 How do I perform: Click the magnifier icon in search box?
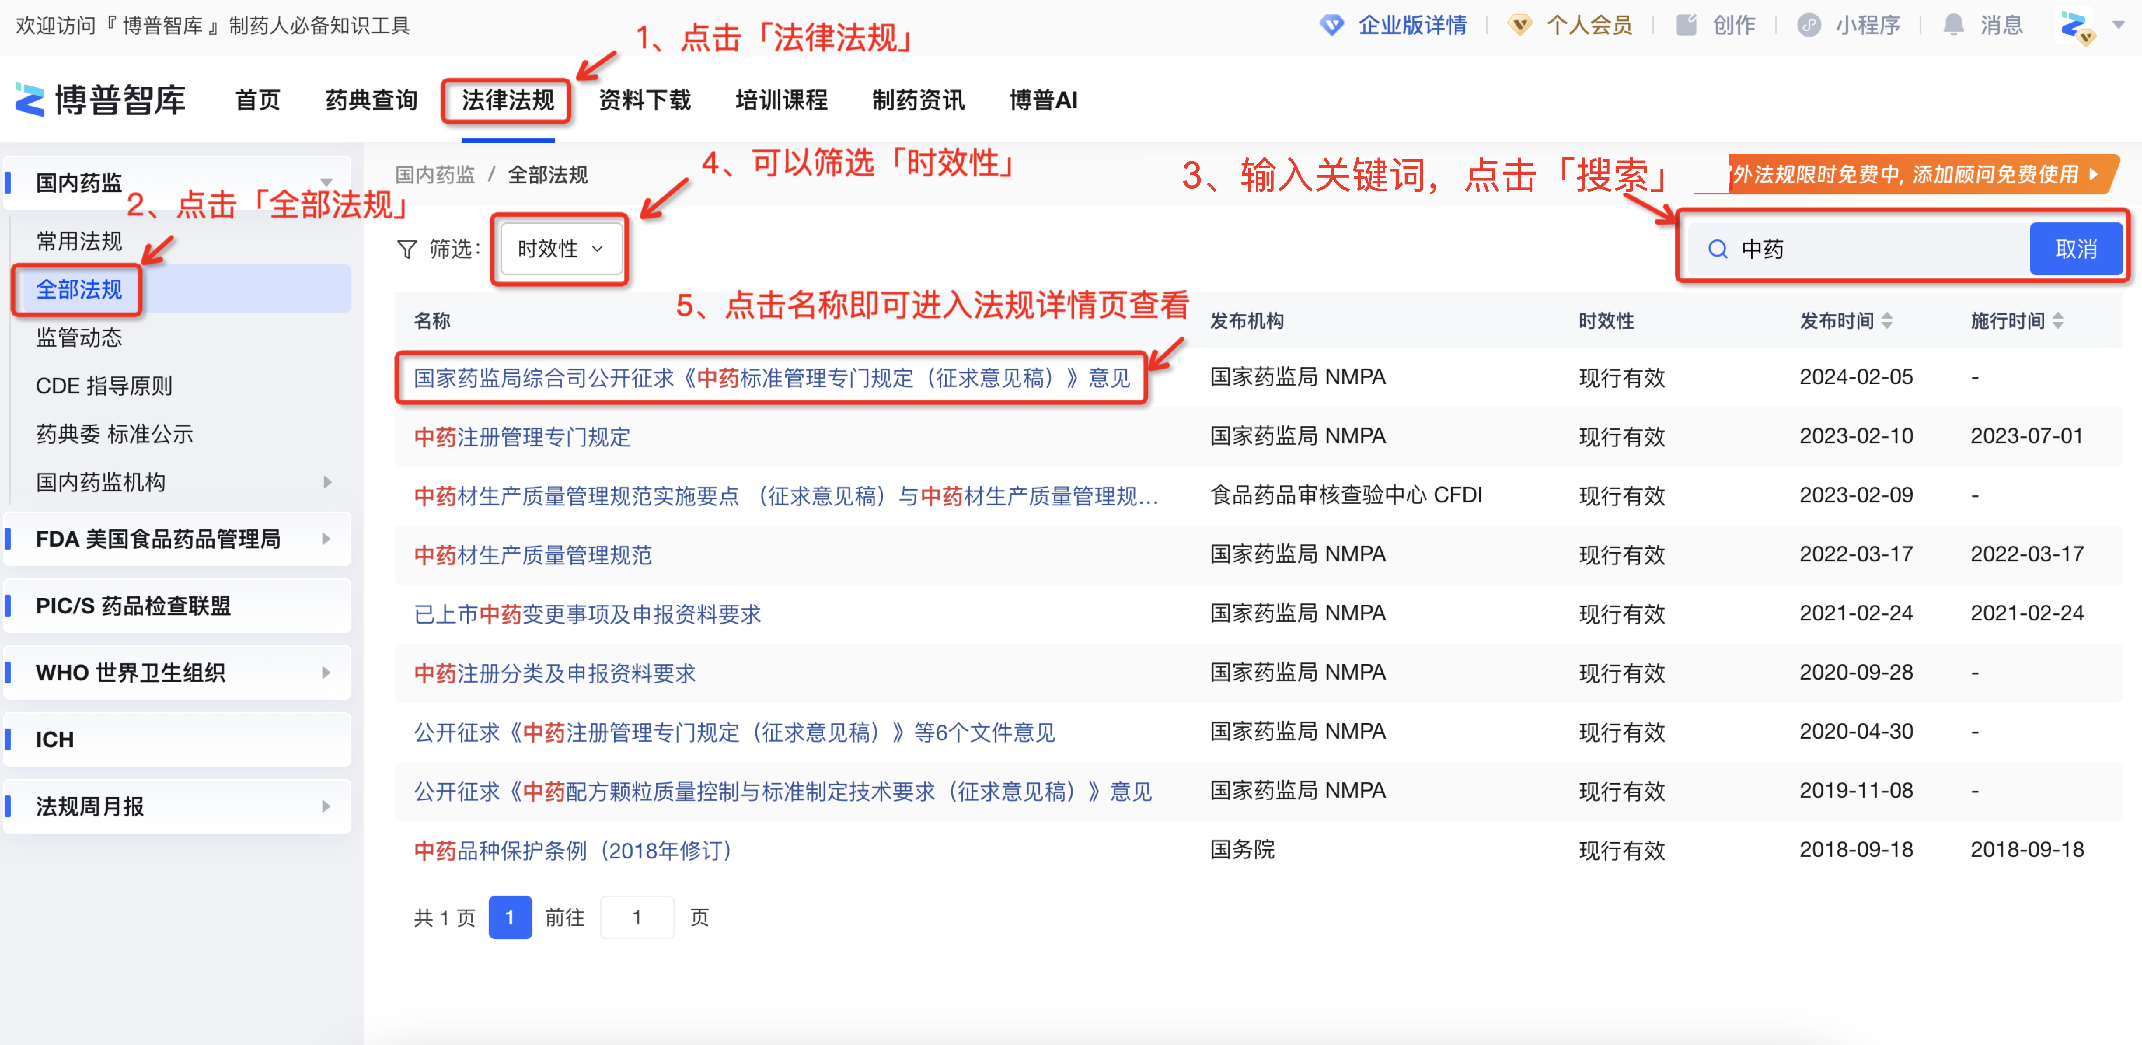coord(1717,249)
